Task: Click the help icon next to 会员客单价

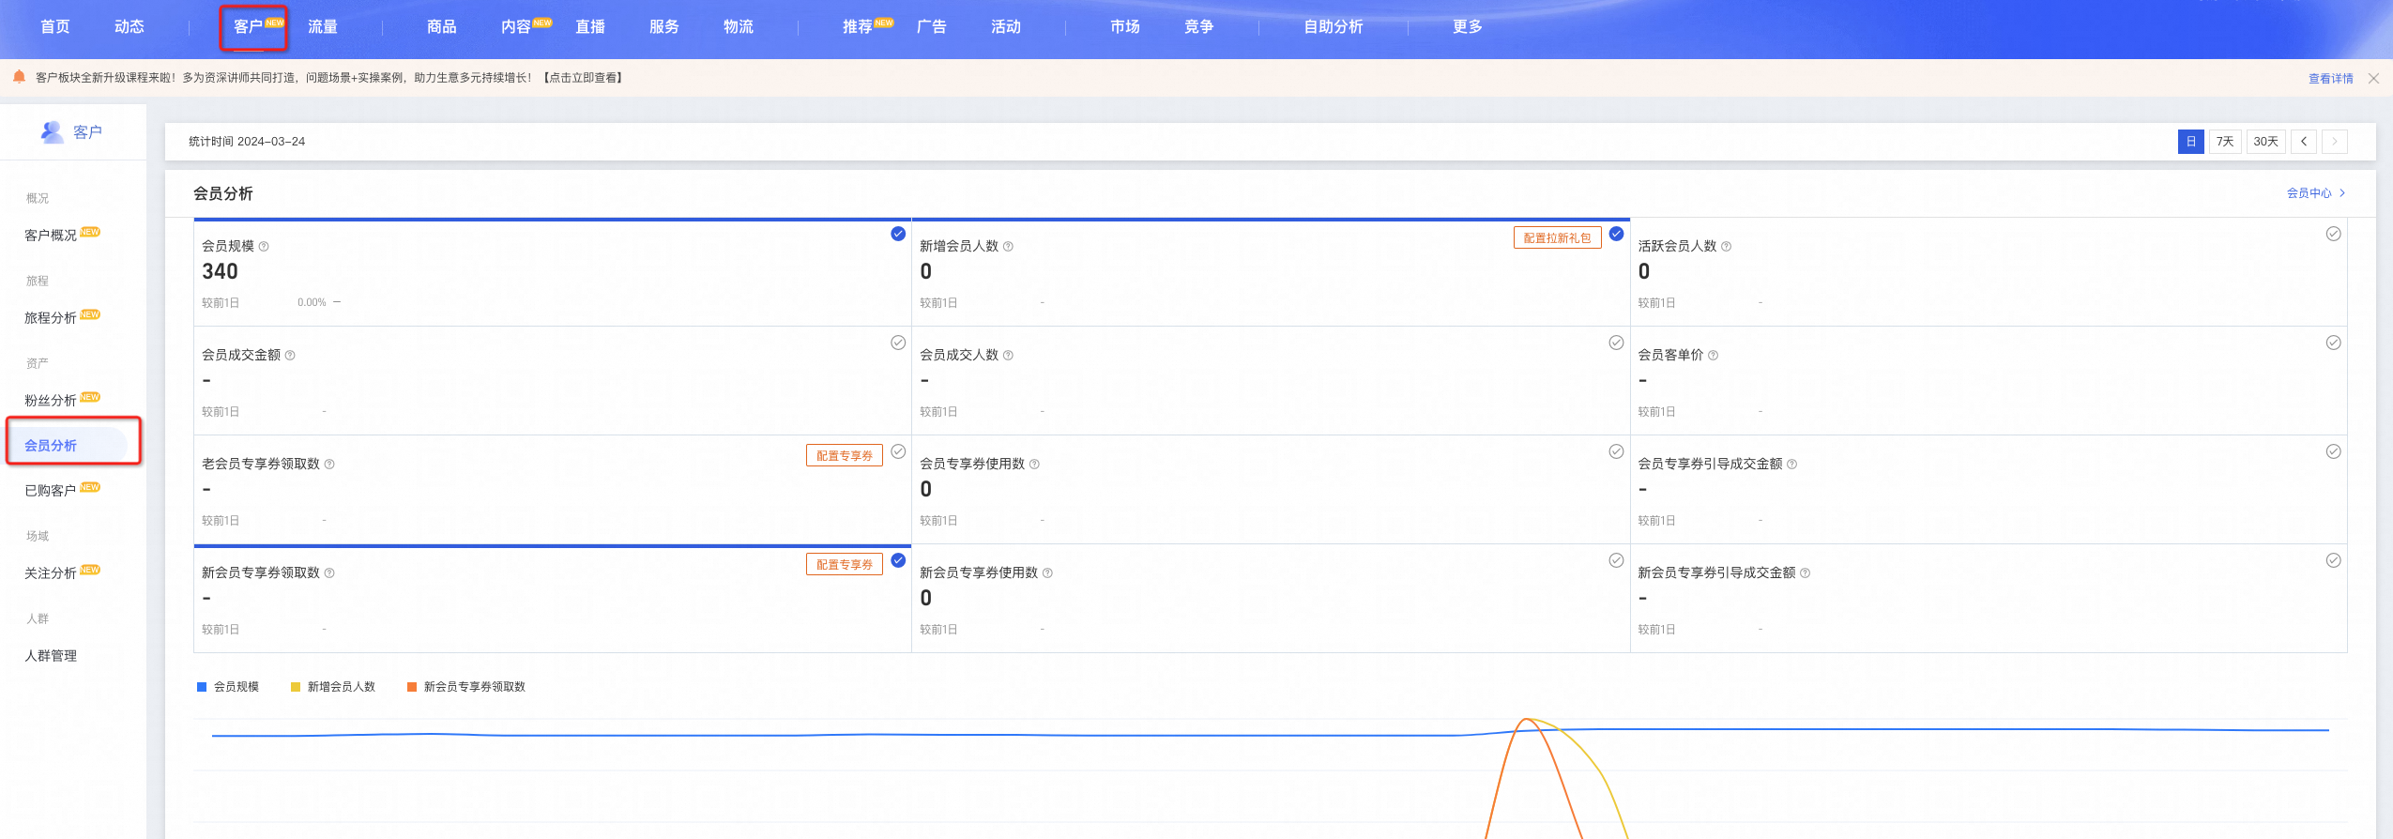Action: point(1713,356)
